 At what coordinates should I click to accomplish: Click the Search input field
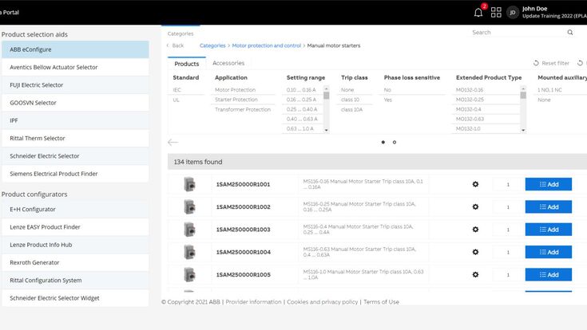[515, 33]
